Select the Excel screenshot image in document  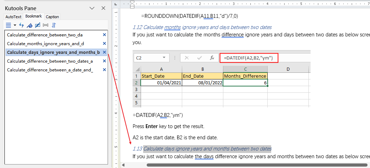pyautogui.click(x=221, y=79)
